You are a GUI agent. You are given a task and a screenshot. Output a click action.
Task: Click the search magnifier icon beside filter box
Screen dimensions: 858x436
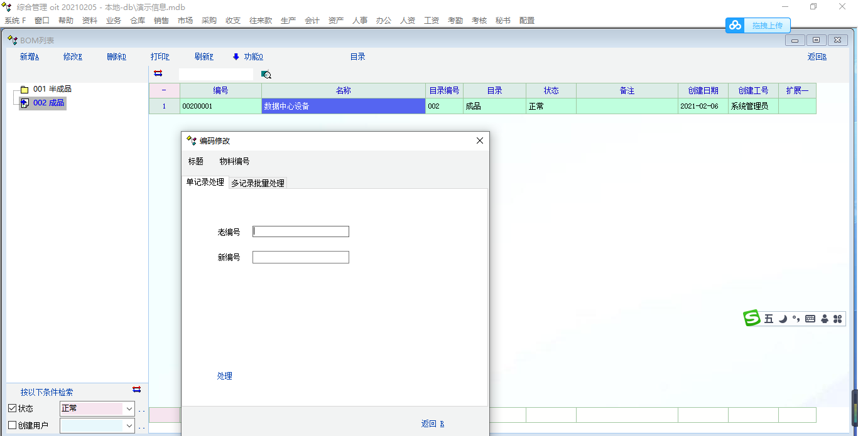click(266, 75)
